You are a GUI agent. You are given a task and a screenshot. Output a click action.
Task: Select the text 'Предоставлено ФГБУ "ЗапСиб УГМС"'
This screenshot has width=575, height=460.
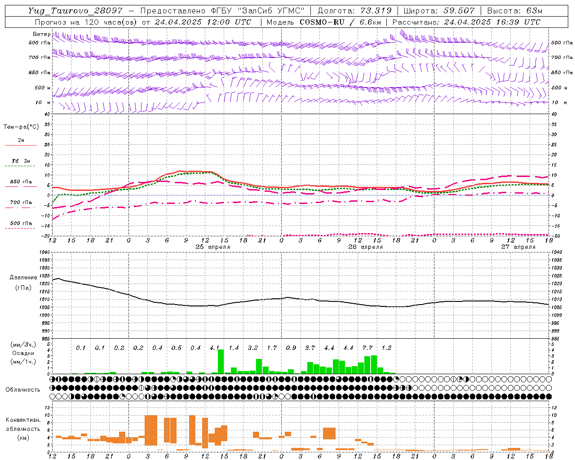tap(222, 11)
